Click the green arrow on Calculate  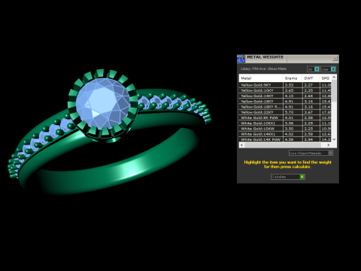click(302, 177)
